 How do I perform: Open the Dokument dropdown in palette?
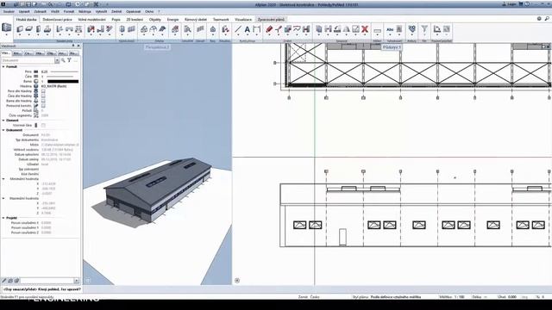57,60
